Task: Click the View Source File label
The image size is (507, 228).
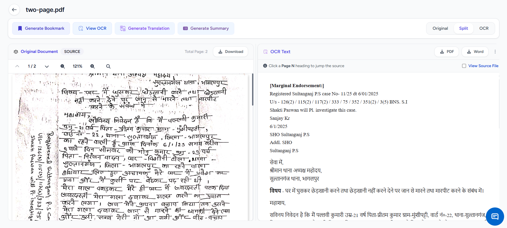Action: [x=483, y=66]
